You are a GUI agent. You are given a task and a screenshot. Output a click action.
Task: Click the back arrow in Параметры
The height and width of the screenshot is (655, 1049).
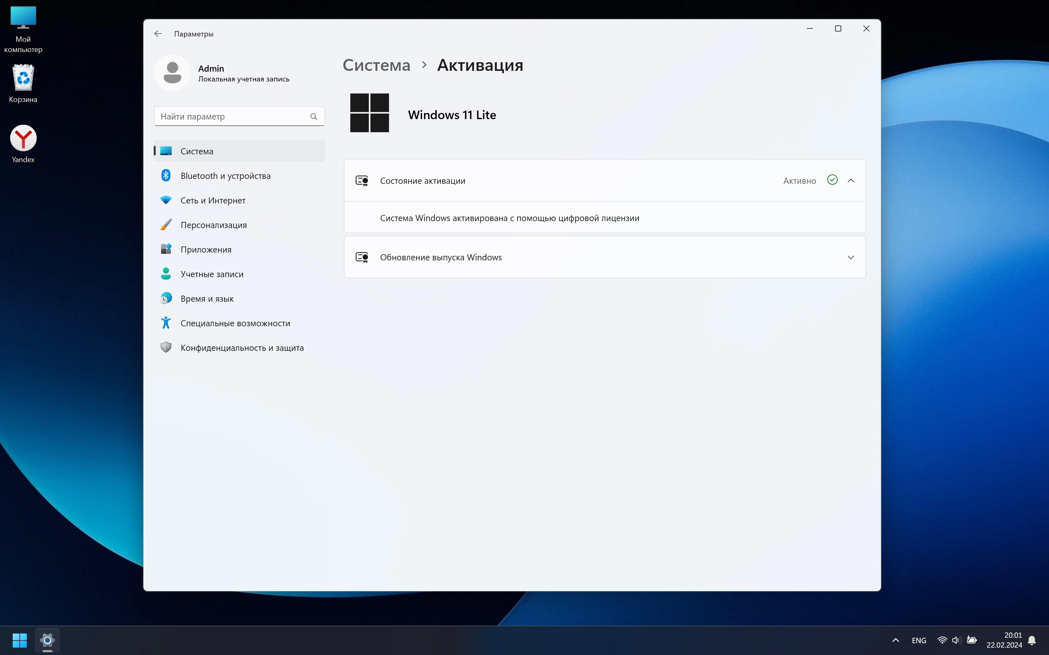pyautogui.click(x=158, y=34)
